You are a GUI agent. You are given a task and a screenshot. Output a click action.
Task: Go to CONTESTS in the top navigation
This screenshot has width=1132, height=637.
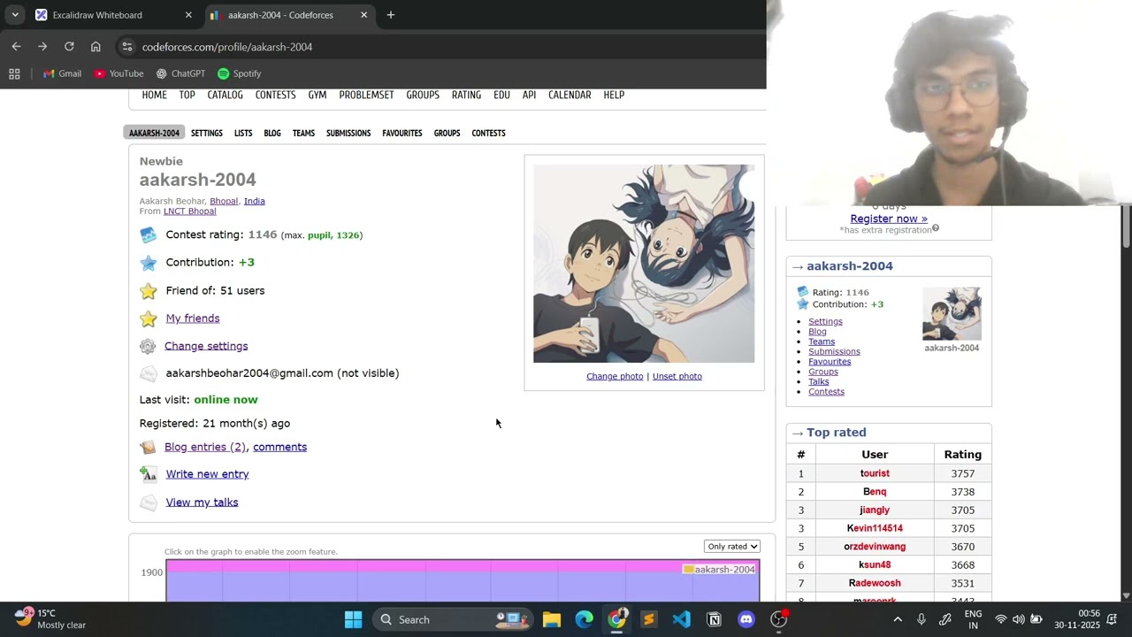[275, 95]
